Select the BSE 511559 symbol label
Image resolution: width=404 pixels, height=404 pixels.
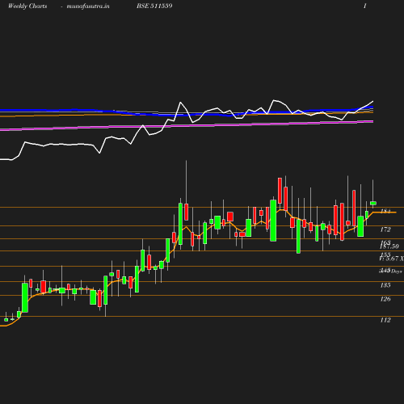(x=154, y=6)
